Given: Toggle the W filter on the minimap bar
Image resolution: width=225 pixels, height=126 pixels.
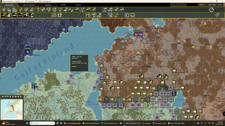Looking at the screenshot, I should click(x=2, y=96).
